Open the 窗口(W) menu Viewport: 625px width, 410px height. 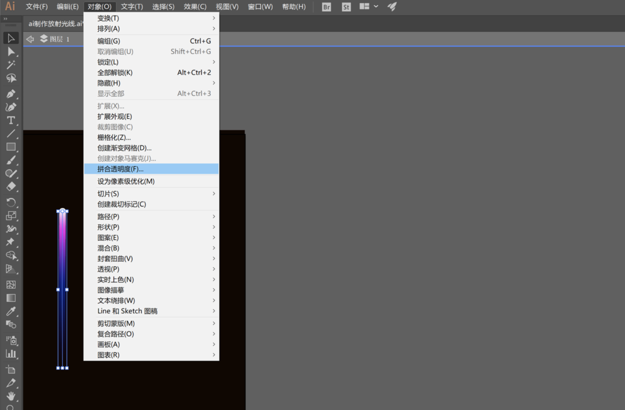click(260, 7)
